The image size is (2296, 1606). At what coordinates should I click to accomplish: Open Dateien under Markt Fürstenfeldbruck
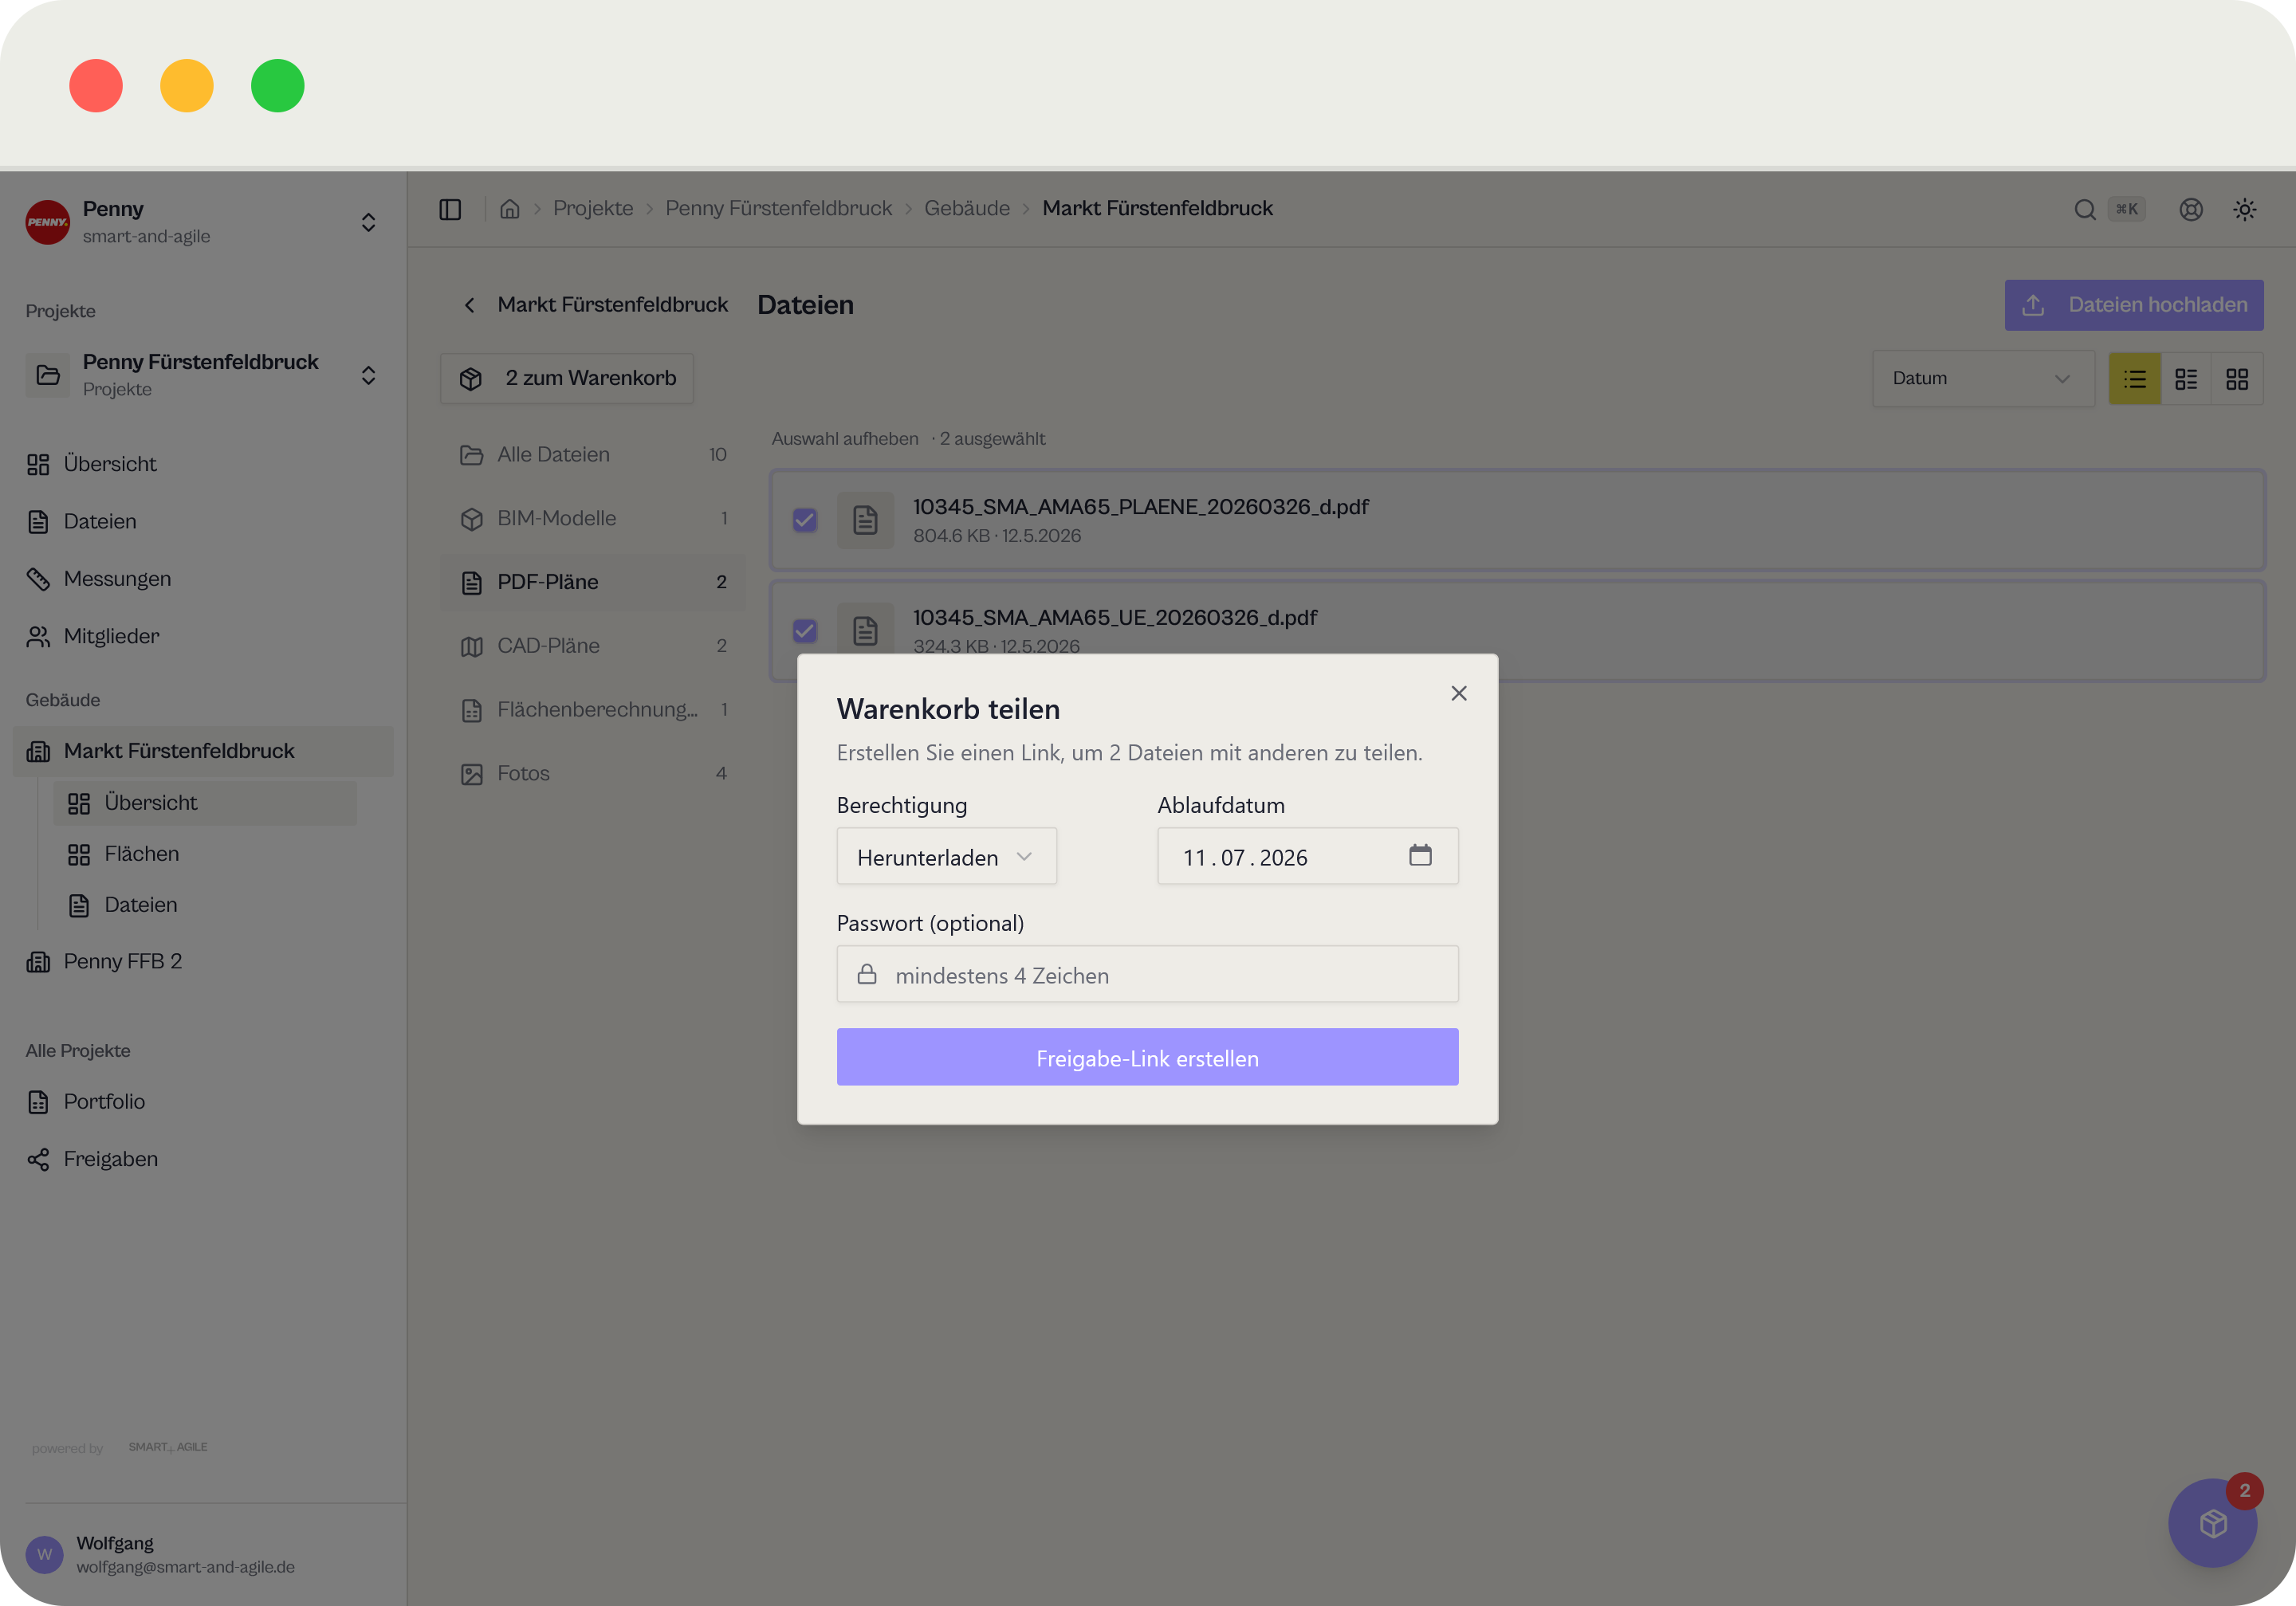tap(205, 905)
